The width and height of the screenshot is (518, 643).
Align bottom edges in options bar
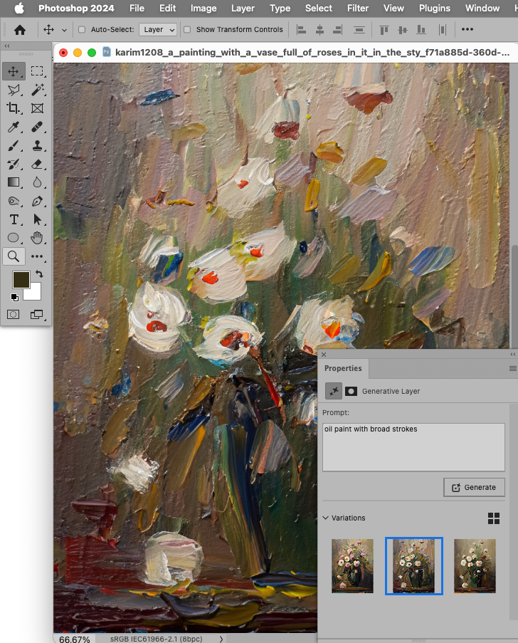coord(421,29)
